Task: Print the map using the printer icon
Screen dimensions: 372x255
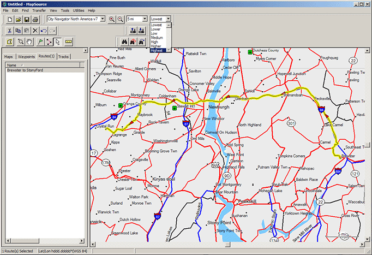Action: pyautogui.click(x=35, y=20)
